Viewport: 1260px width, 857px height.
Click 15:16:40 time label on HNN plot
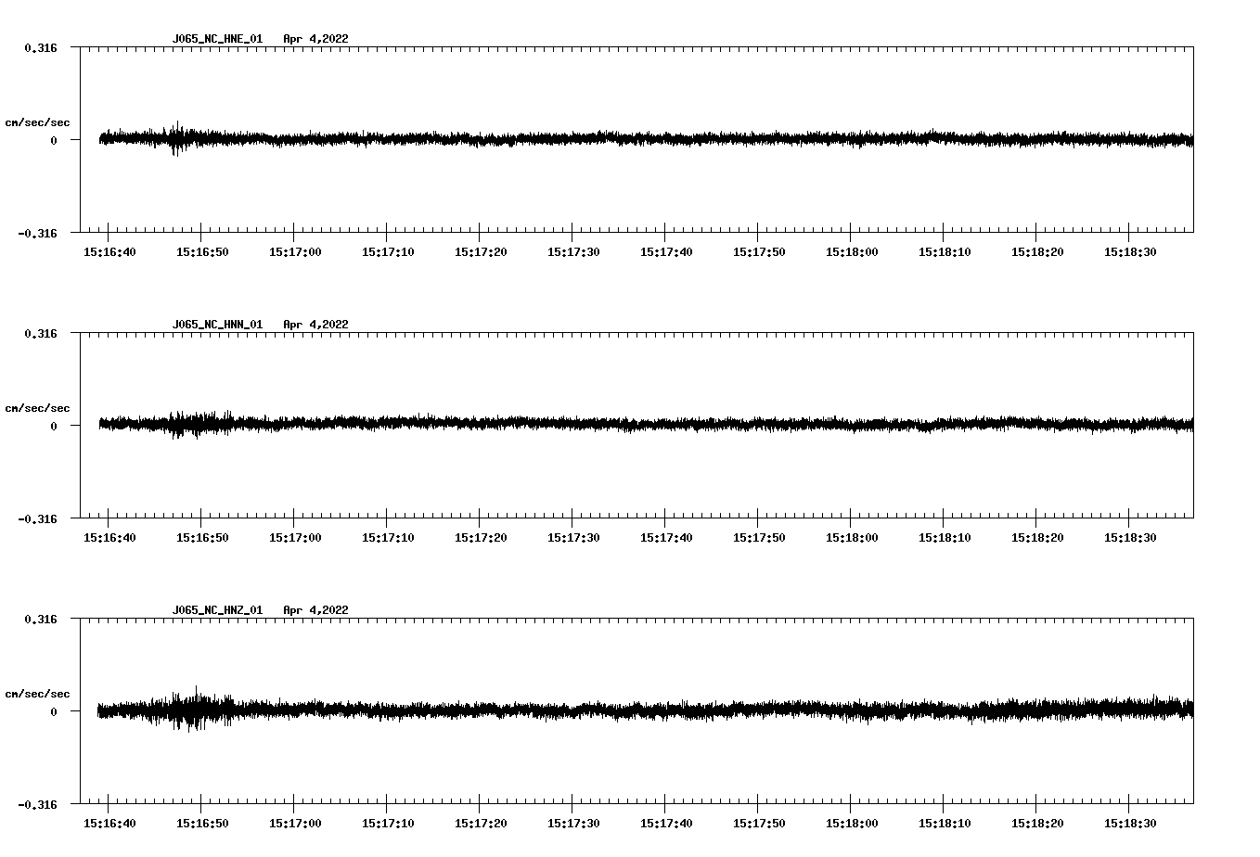[x=109, y=537]
